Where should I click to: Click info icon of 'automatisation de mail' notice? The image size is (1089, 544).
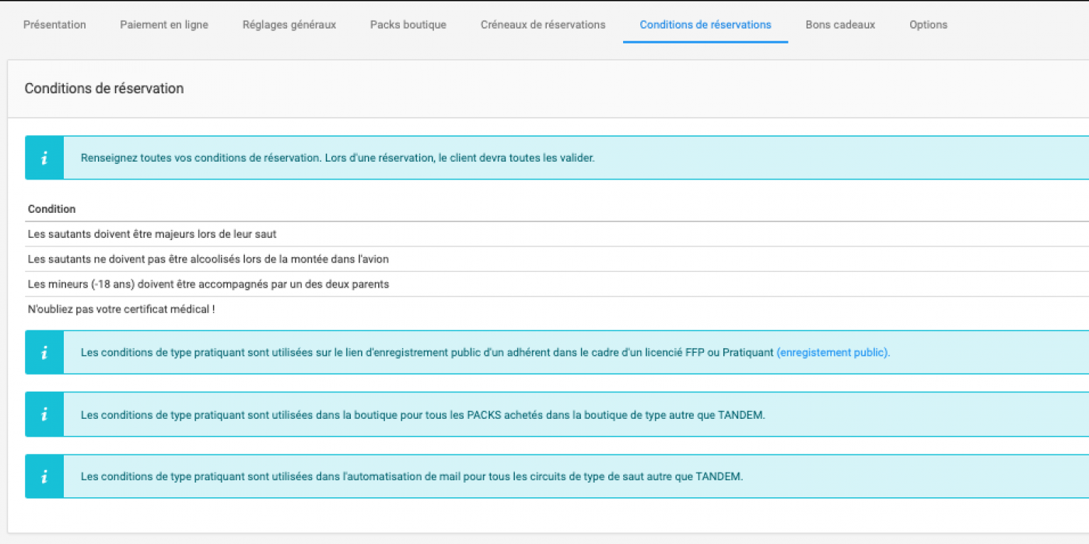tap(44, 476)
